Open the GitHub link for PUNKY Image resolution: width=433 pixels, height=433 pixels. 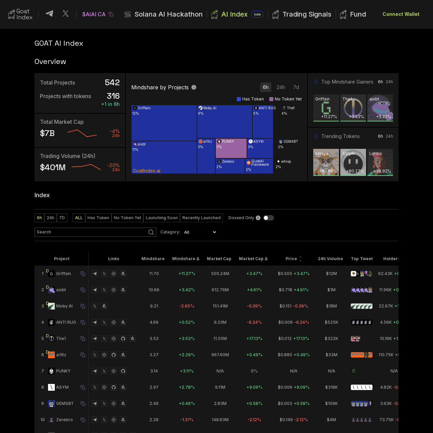click(x=123, y=371)
